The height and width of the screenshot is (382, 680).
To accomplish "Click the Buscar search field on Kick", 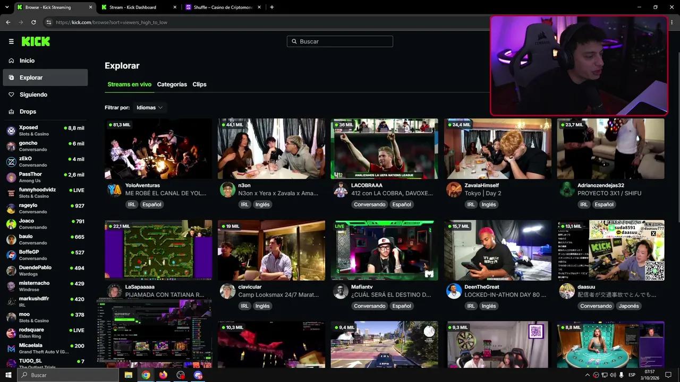I will (340, 41).
